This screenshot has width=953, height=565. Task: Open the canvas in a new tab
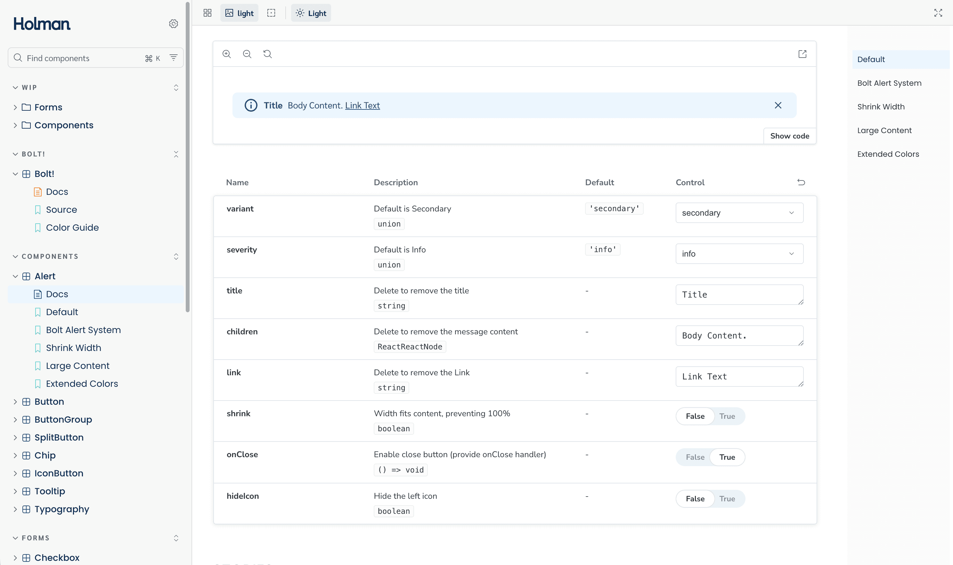(802, 54)
